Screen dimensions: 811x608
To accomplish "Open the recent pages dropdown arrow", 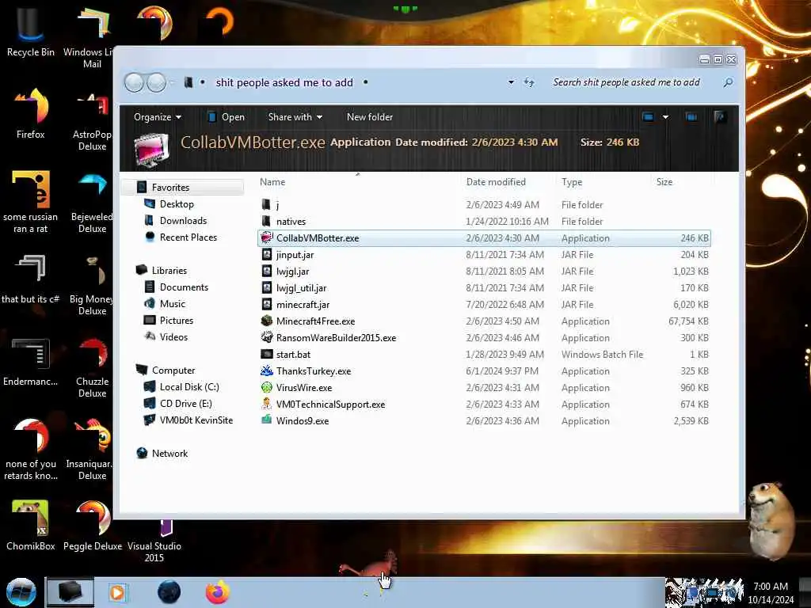I will point(173,82).
